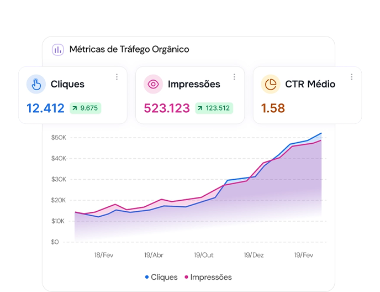Image resolution: width=380 pixels, height=292 pixels.
Task: Click the 18/Fev date label on the axis
Action: point(104,255)
